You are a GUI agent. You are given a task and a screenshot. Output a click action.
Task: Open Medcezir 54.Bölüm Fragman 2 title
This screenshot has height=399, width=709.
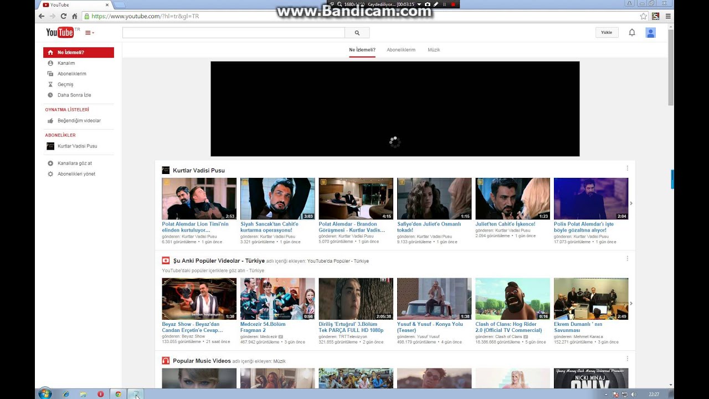pyautogui.click(x=263, y=327)
